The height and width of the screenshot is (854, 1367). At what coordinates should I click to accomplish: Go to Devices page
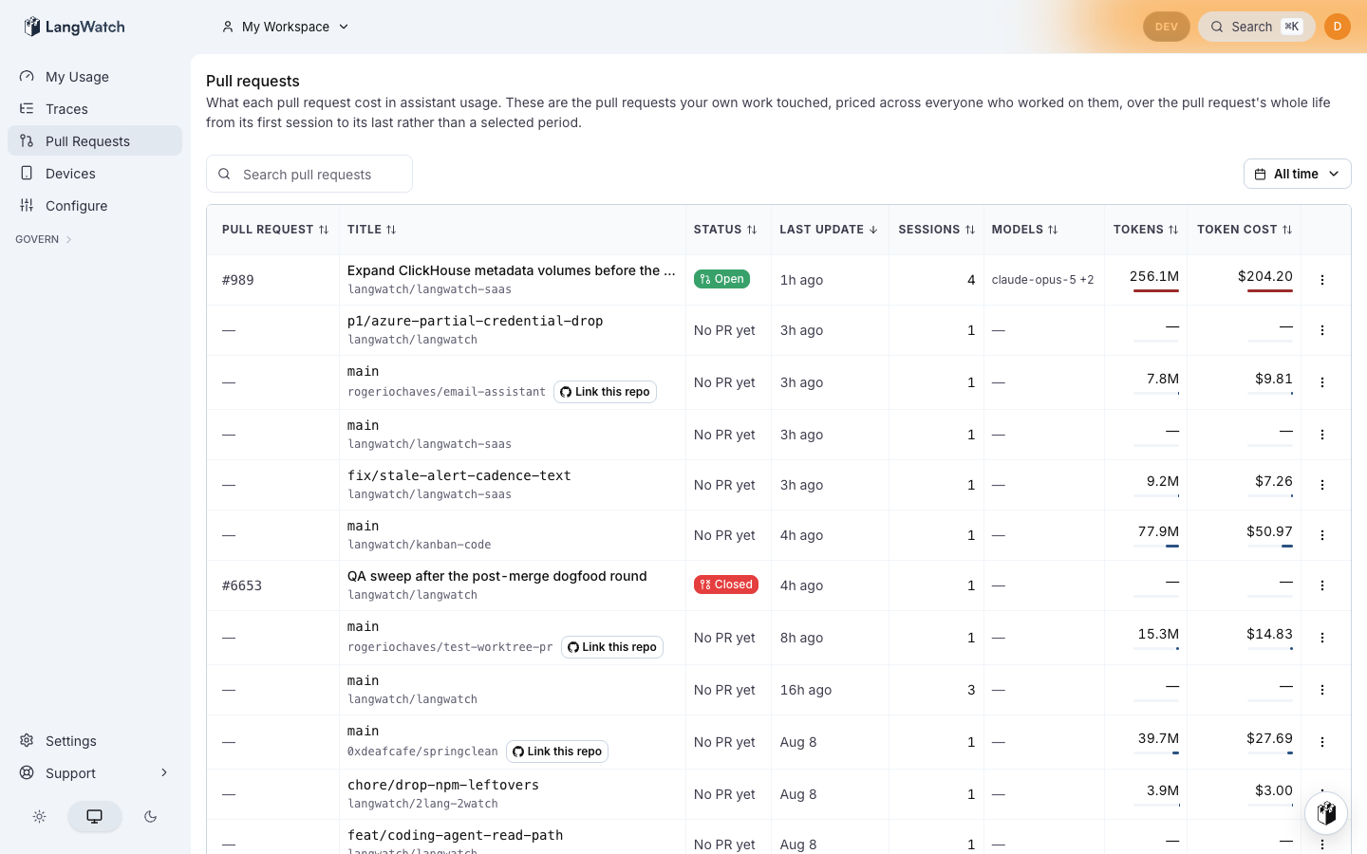(x=95, y=174)
